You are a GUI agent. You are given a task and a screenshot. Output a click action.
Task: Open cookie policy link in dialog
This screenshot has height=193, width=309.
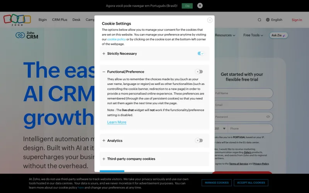tap(116, 39)
